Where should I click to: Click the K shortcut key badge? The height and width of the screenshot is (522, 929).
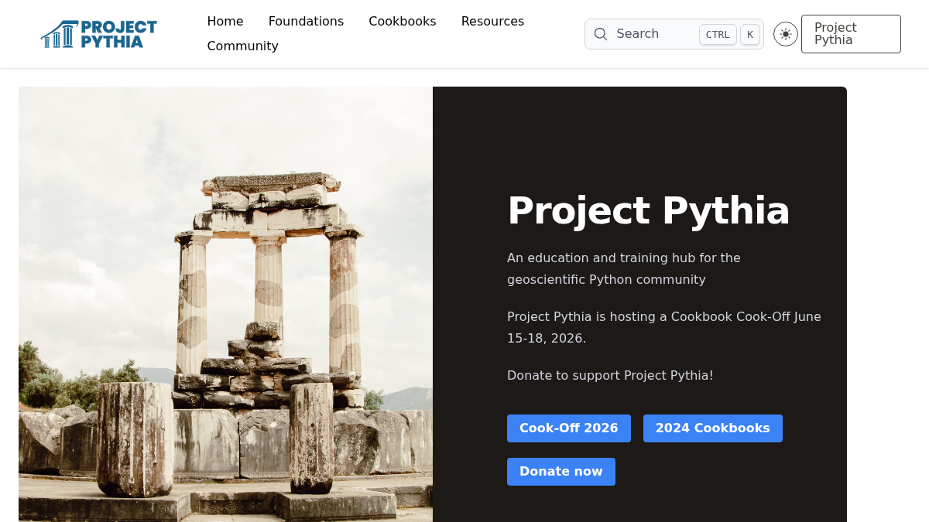pos(750,35)
